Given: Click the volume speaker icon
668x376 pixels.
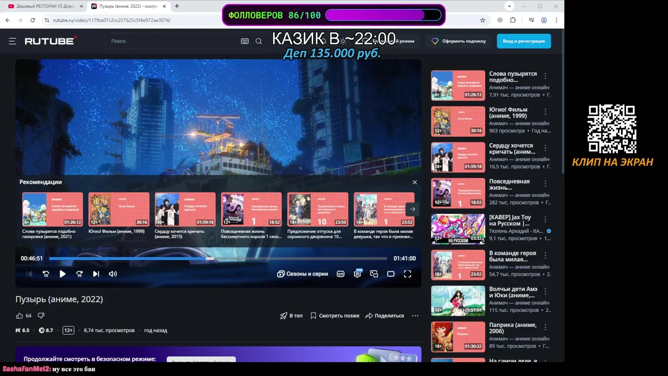Looking at the screenshot, I should 113,274.
